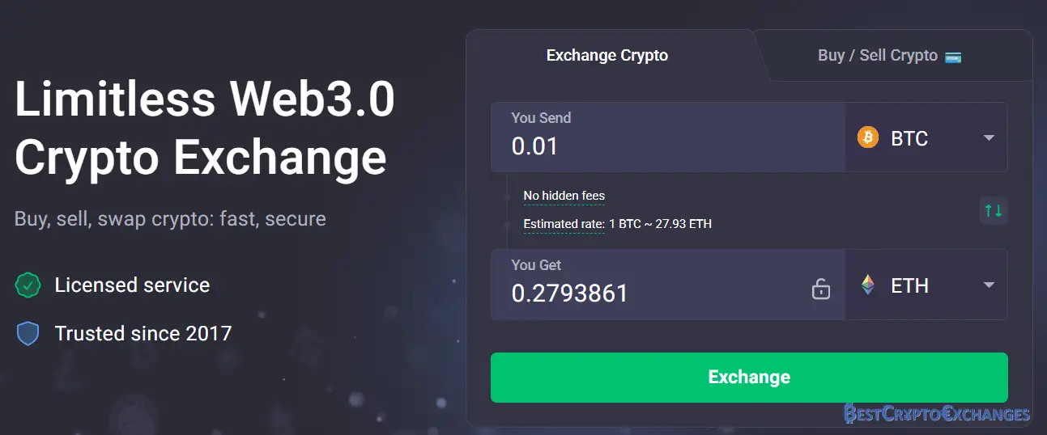Expand the BTC currency dropdown arrow
Viewport: 1047px width, 435px height.
point(989,138)
